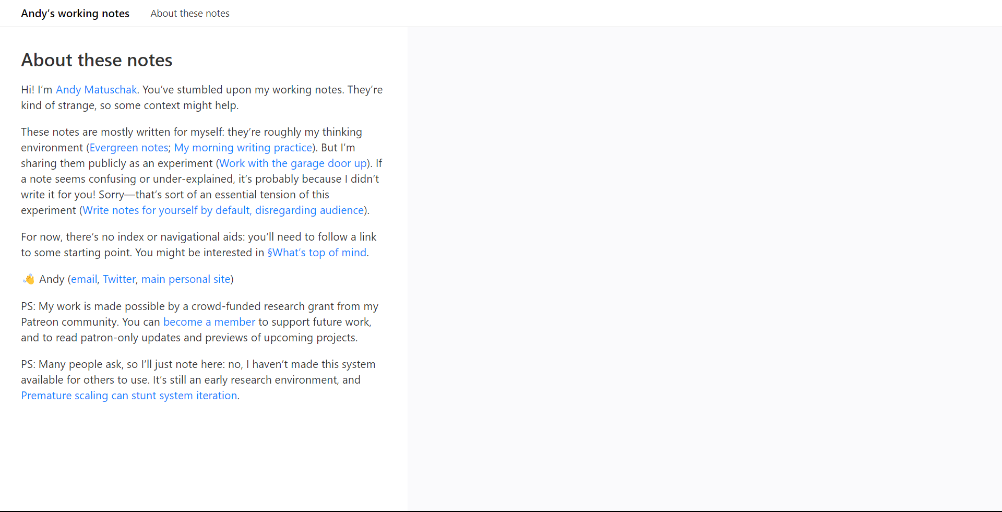The width and height of the screenshot is (1002, 512).
Task: Click the empty gray pane on the right
Action: coord(705,261)
